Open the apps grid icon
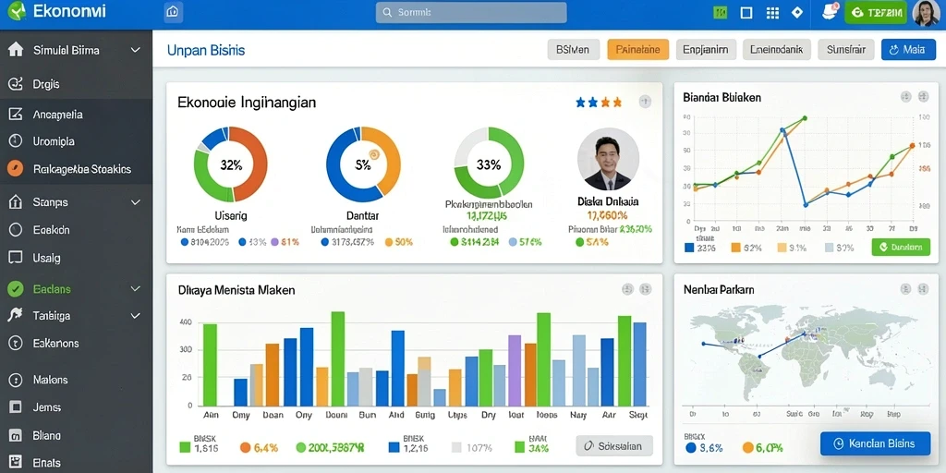The height and width of the screenshot is (473, 946). [x=772, y=12]
